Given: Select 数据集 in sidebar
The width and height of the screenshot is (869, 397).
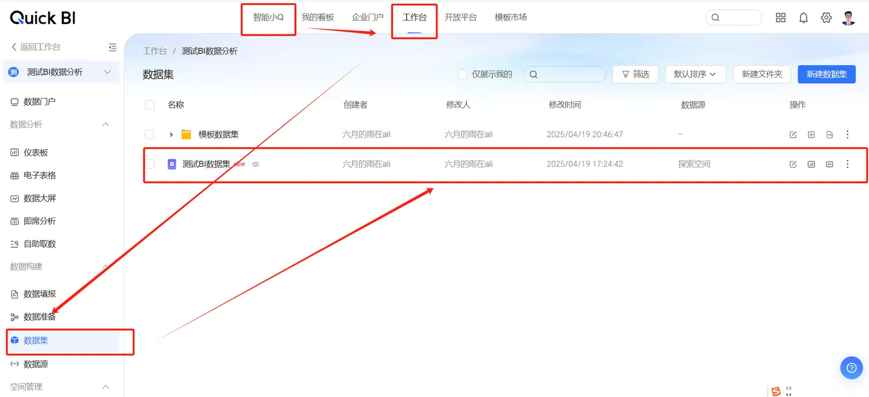Looking at the screenshot, I should click(36, 341).
